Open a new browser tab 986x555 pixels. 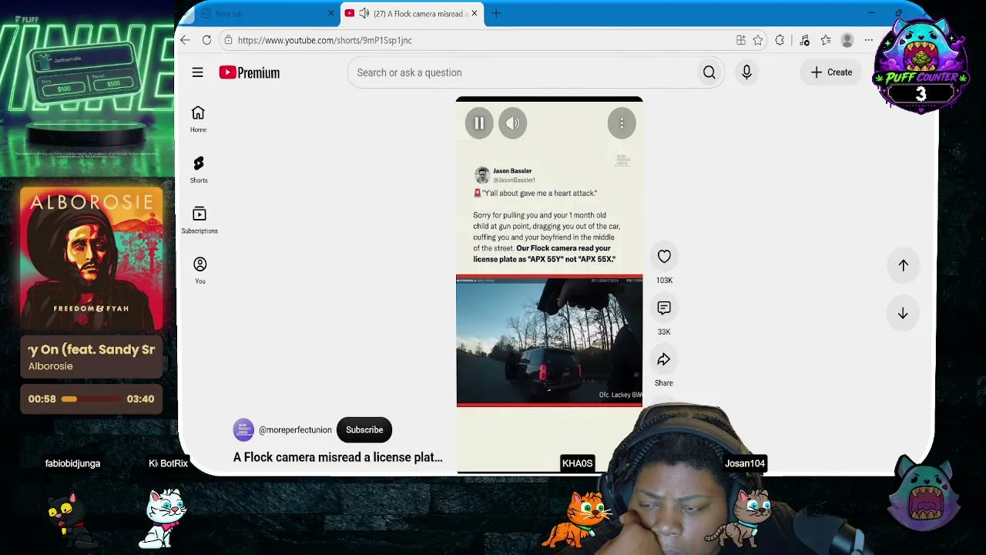(x=497, y=13)
